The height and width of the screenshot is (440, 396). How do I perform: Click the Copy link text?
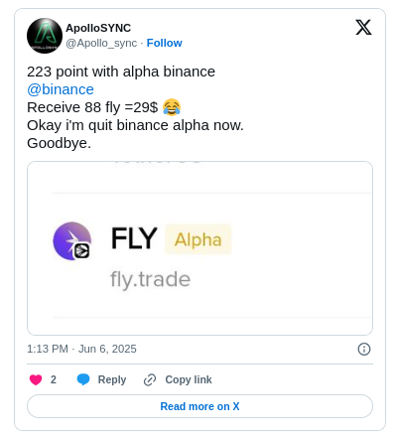point(189,379)
